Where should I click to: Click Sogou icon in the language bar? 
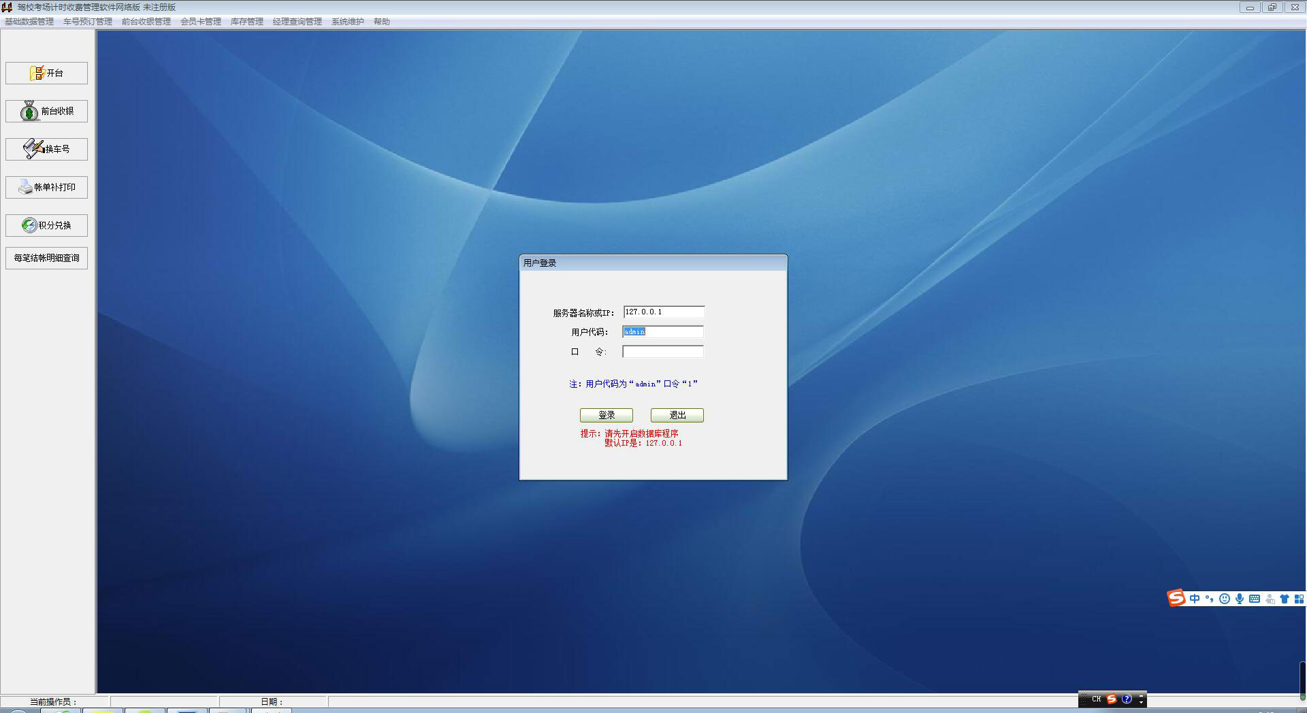pos(1112,699)
